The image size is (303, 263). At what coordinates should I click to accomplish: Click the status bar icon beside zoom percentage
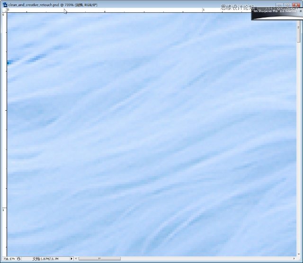point(19,259)
